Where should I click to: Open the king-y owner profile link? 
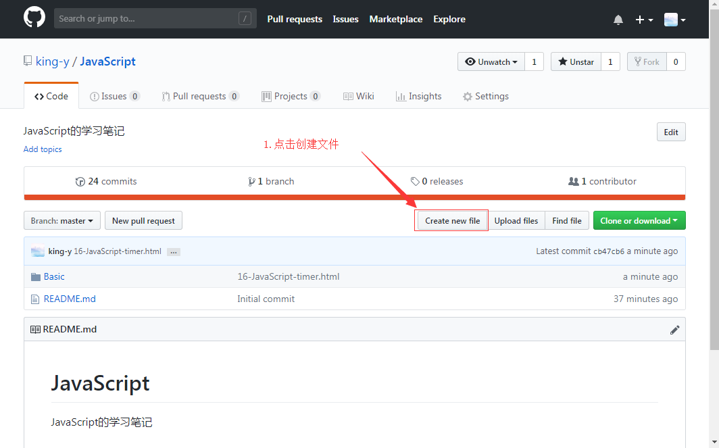[x=52, y=61]
